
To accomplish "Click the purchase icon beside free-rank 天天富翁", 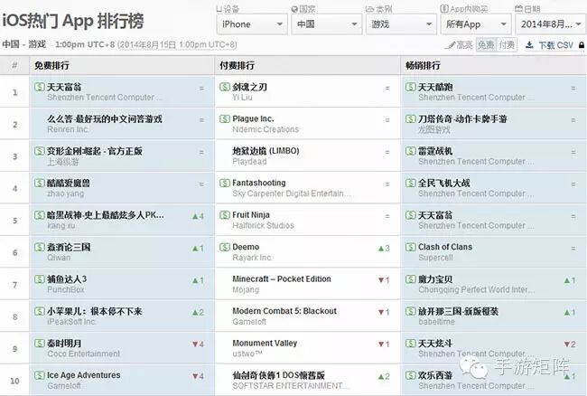I will (x=40, y=87).
